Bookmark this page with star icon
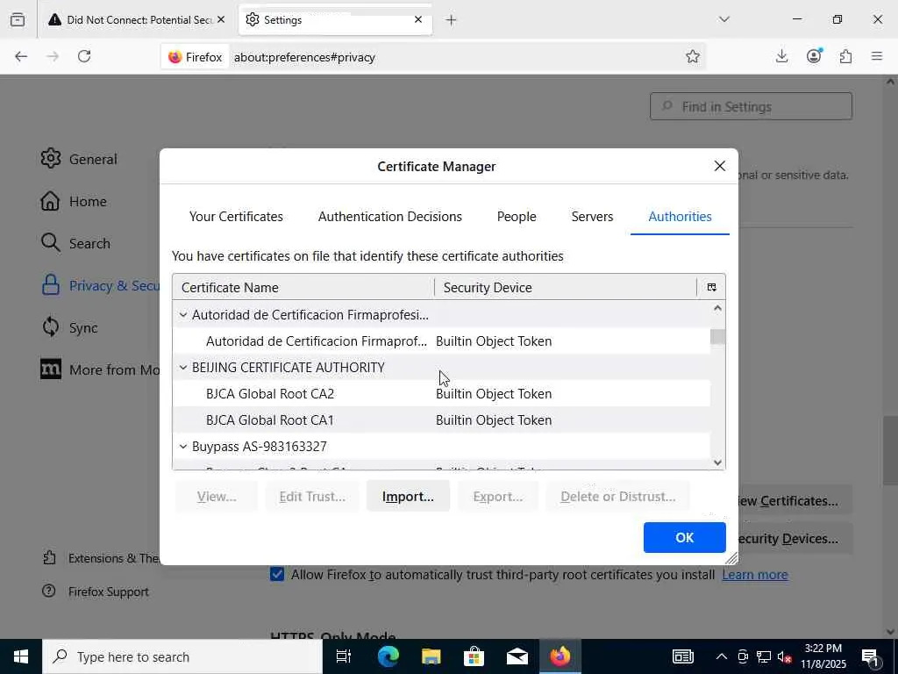Screen dimensions: 898x674 [x=693, y=56]
